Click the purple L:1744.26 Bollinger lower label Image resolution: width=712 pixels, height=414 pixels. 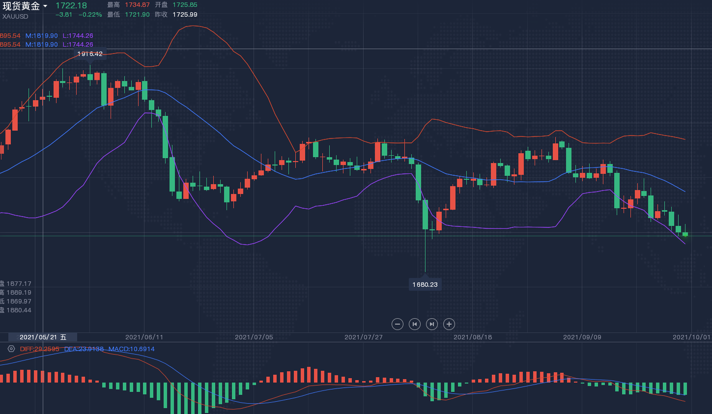click(x=78, y=36)
